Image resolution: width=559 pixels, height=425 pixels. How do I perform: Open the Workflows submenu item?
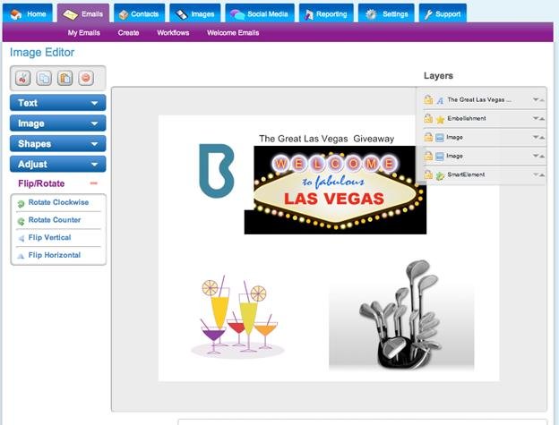(173, 33)
